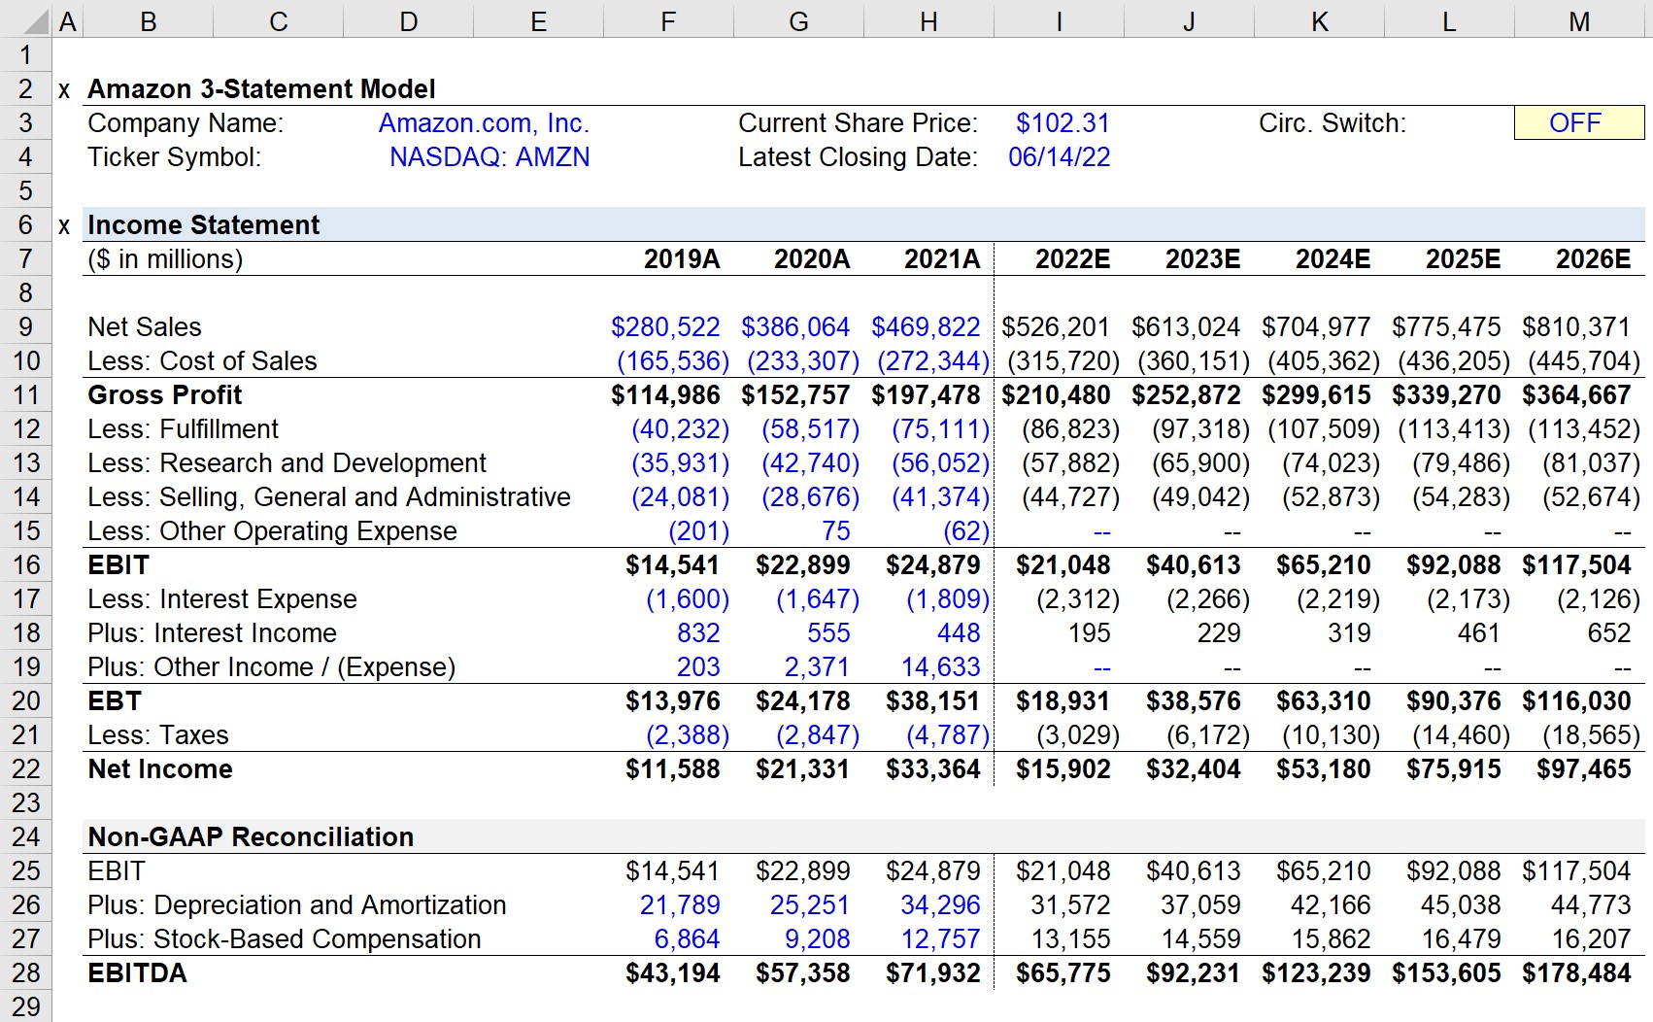Select 2023E Gross Profit $252,872
The image size is (1653, 1022).
click(x=1186, y=395)
